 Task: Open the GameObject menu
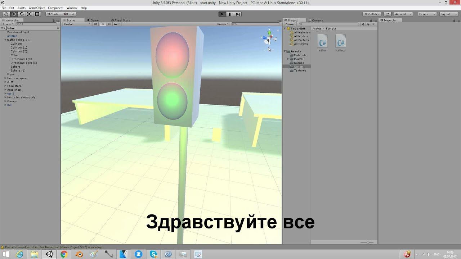click(37, 8)
